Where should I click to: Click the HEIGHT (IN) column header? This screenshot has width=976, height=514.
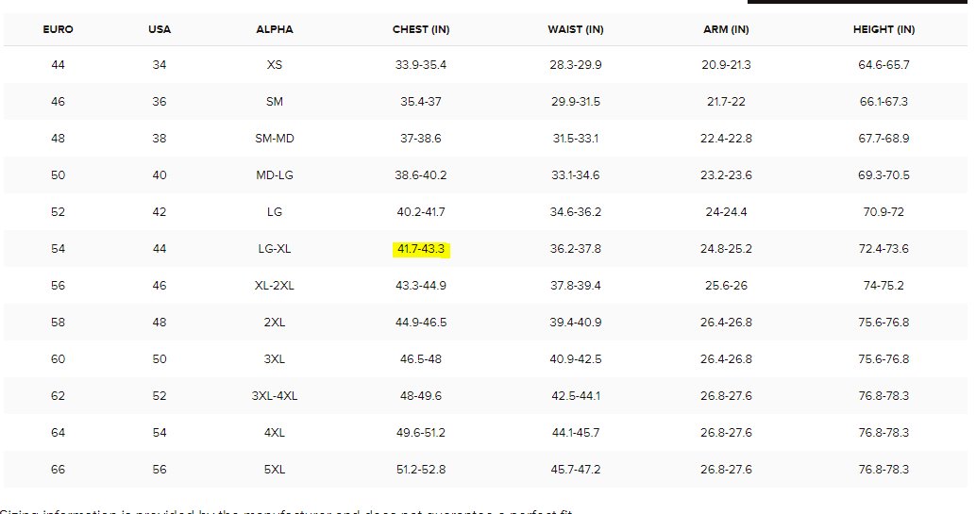point(883,29)
